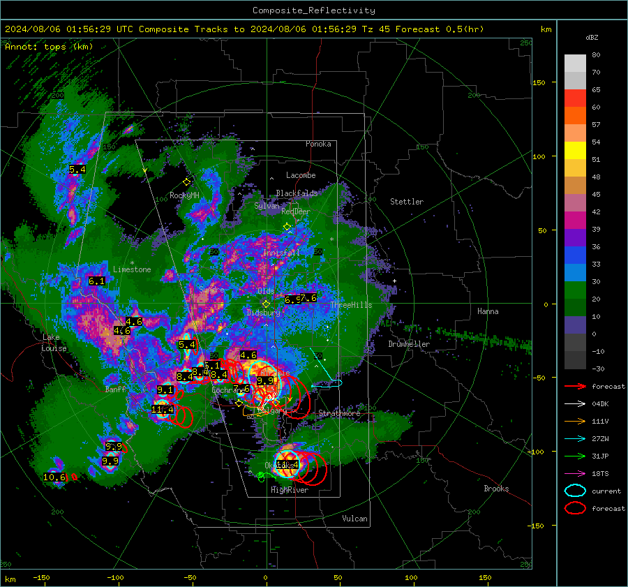Click the 'Ponoka' city label
Viewport: 628px width, 587px height.
point(318,144)
